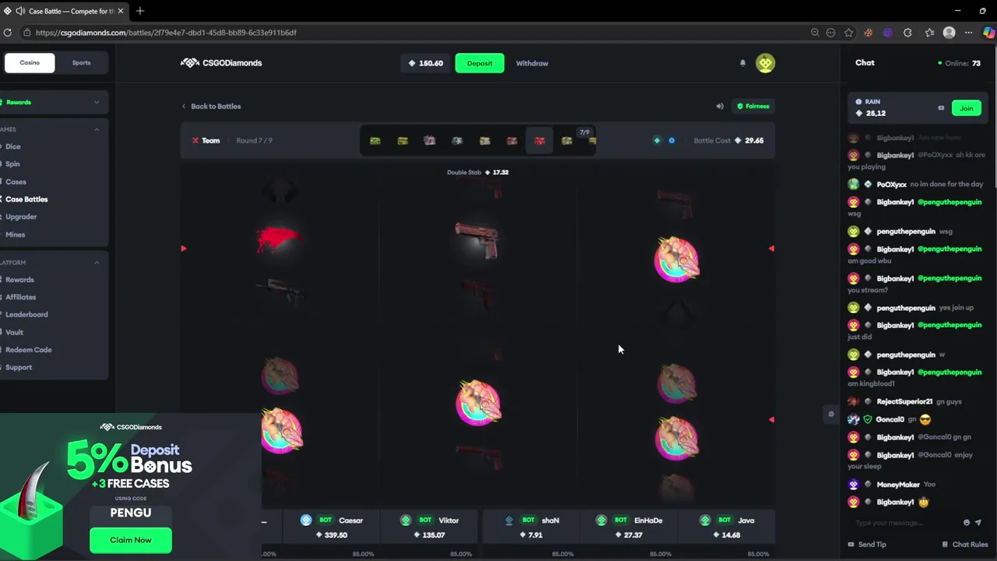Collapse the Games section chevron
This screenshot has width=997, height=561.
[x=97, y=129]
